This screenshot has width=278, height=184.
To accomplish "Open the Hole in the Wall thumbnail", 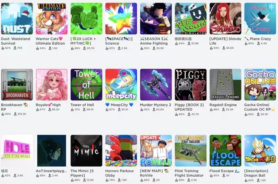I will (17, 151).
